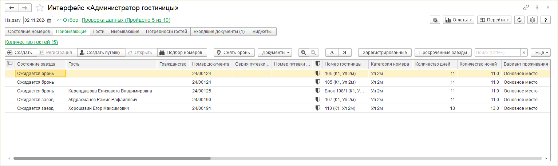The height and width of the screenshot is (166, 558).
Task: Expand the Отбор filter section
Action: (x=68, y=20)
